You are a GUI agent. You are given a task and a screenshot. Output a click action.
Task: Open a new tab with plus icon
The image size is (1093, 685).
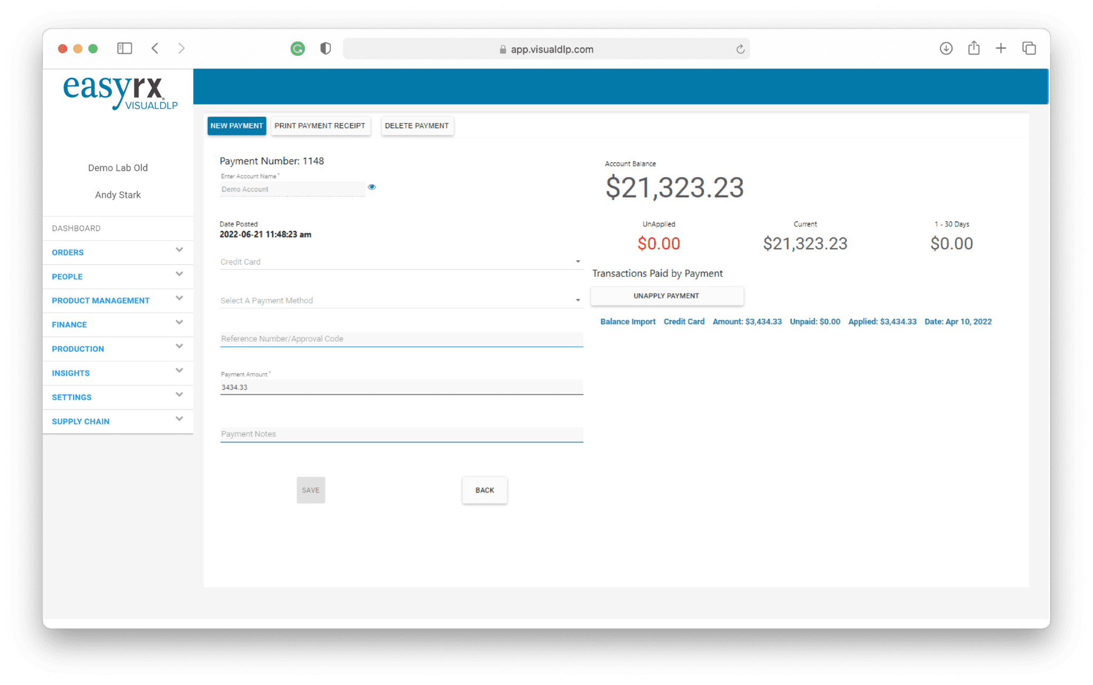(x=1001, y=49)
